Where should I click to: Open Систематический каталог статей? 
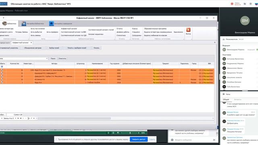point(101,30)
